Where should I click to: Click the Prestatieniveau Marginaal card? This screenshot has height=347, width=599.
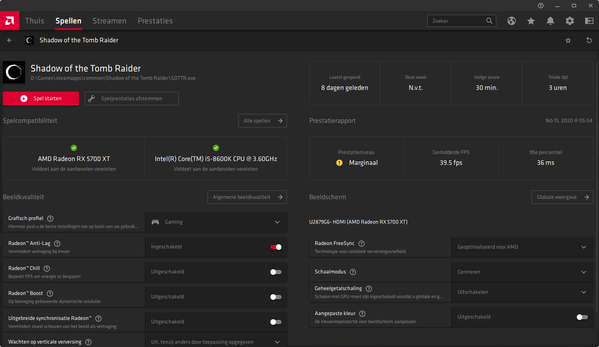356,158
